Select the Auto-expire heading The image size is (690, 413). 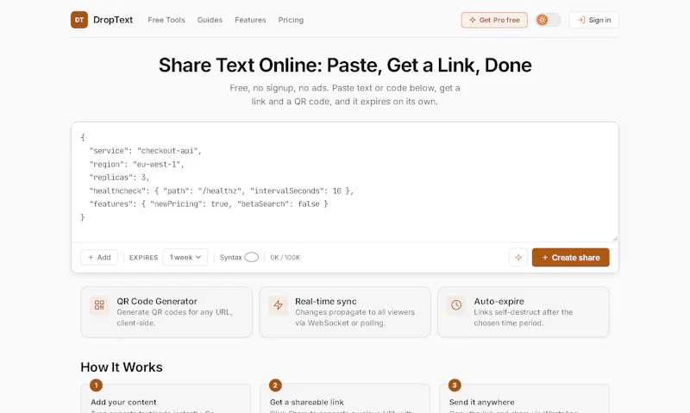click(x=499, y=301)
